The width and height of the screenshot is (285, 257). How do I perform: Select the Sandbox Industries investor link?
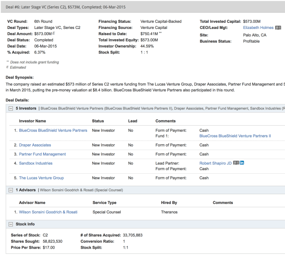(x=36, y=163)
